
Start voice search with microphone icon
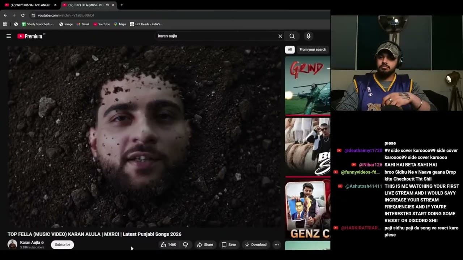tap(308, 36)
